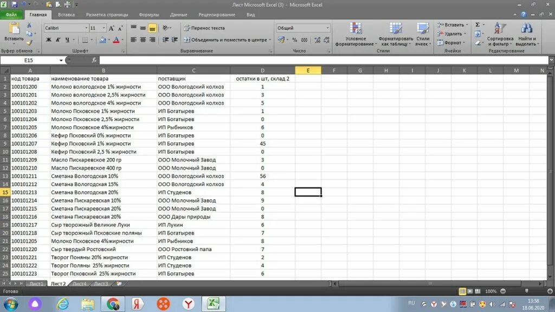Image resolution: width=555 pixels, height=312 pixels.
Task: Switch to the Формулы tab
Action: click(x=149, y=15)
